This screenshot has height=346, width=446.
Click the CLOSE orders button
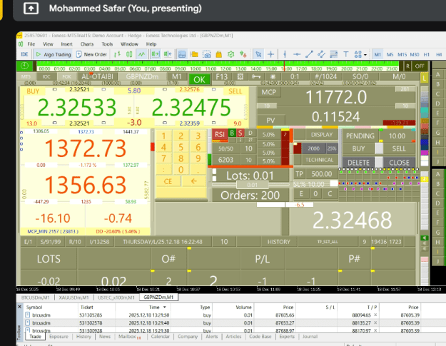400,163
